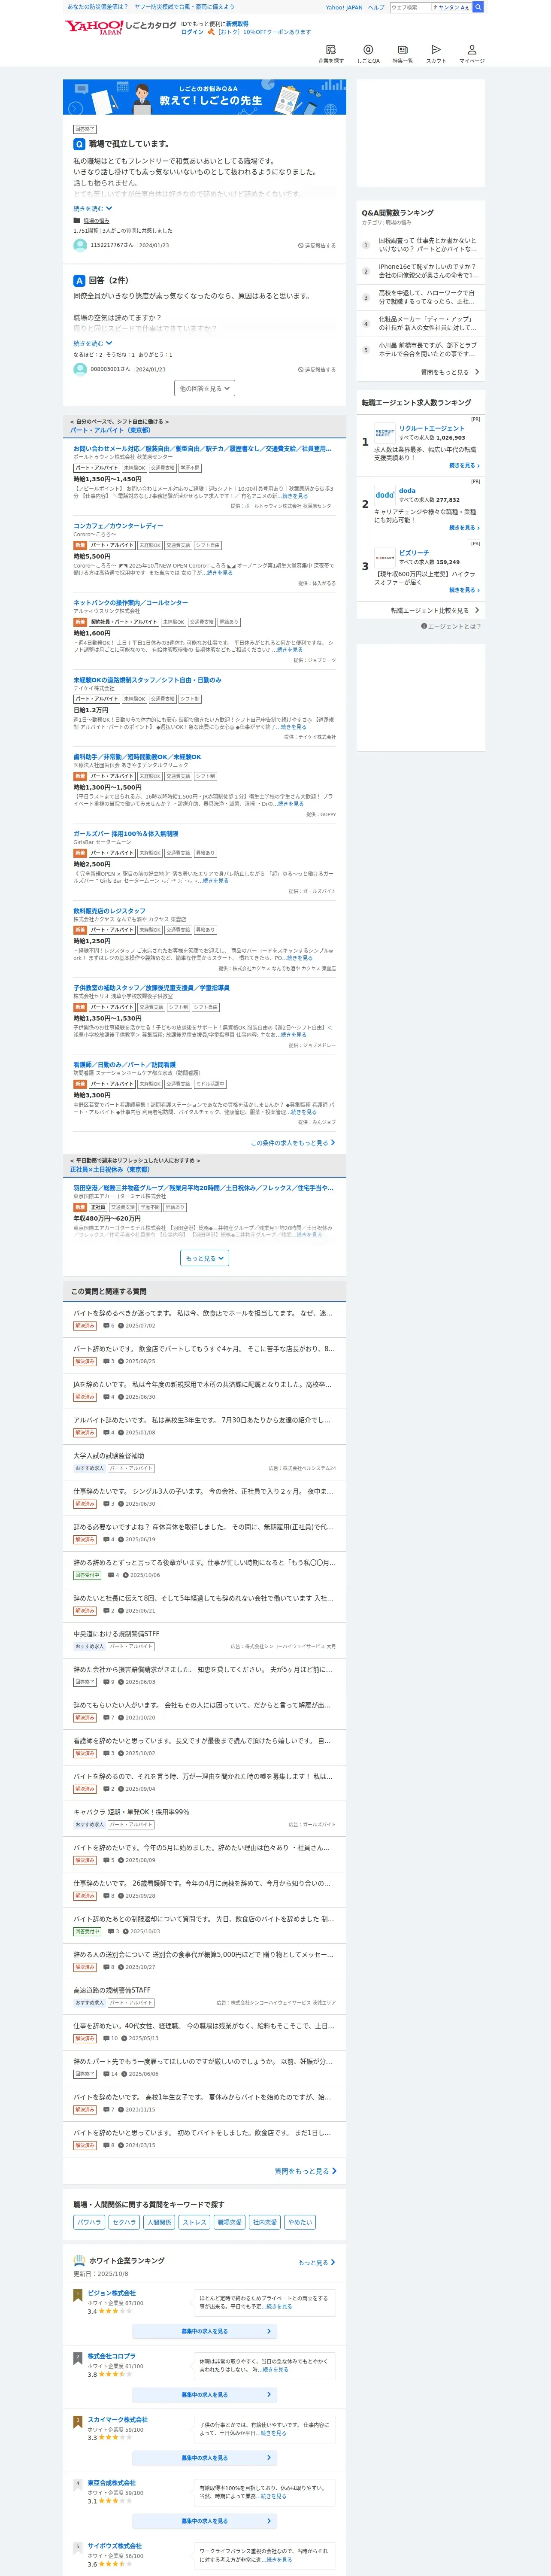
Task: Open ranking question about iPhone16eで恥ずかしい
Action: (x=428, y=271)
